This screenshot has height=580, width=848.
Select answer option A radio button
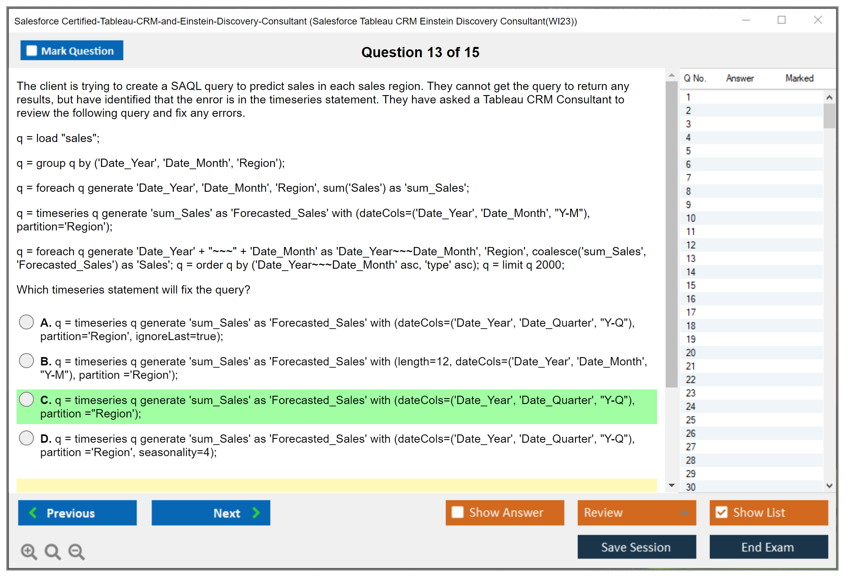26,322
